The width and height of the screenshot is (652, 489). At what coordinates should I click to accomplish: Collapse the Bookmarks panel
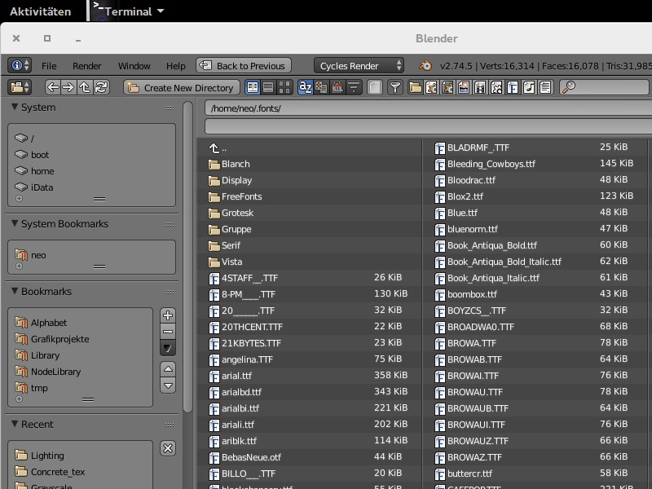tap(15, 291)
